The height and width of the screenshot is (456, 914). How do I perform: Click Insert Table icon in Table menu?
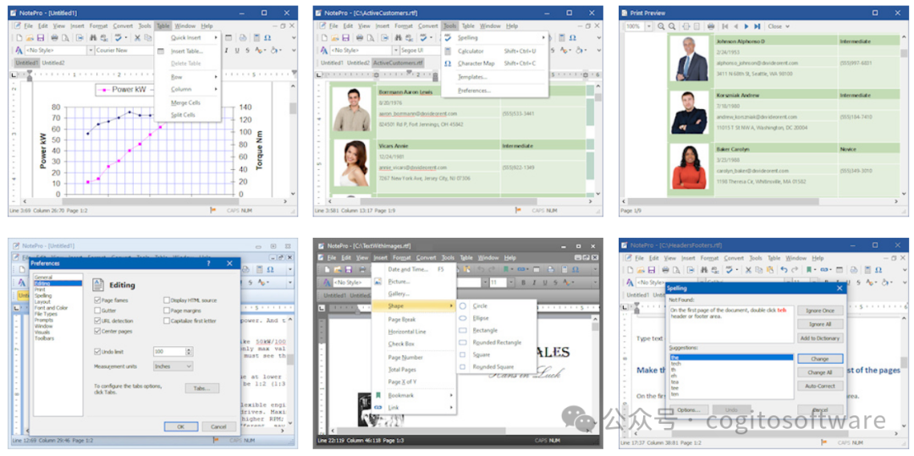(162, 52)
